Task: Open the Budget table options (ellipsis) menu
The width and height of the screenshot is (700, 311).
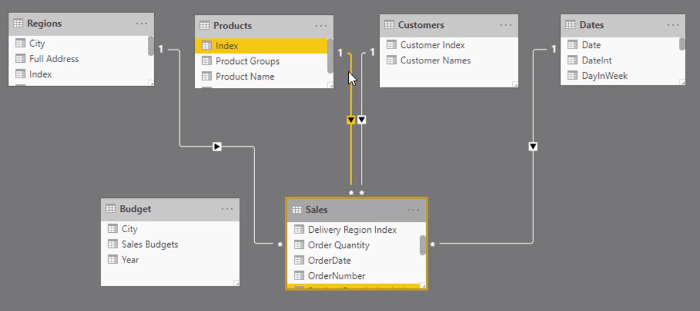Action: (227, 209)
